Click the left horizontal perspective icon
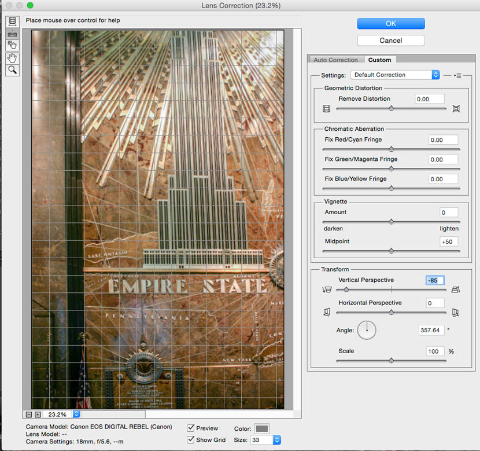This screenshot has height=451, width=480. (327, 312)
